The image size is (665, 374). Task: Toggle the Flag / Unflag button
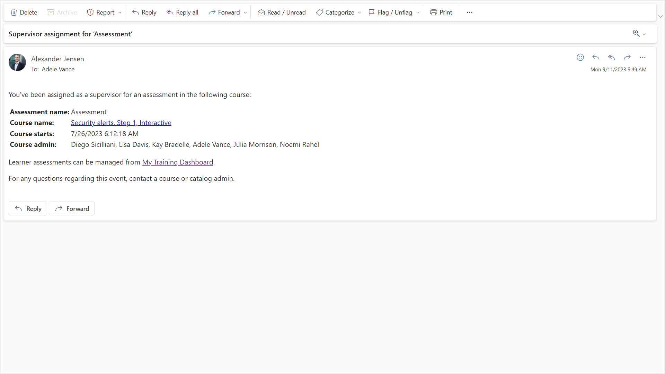pos(390,12)
